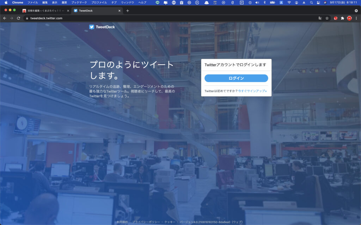The height and width of the screenshot is (225, 361).
Task: Click the volume icon in menu bar
Action: point(257,2)
